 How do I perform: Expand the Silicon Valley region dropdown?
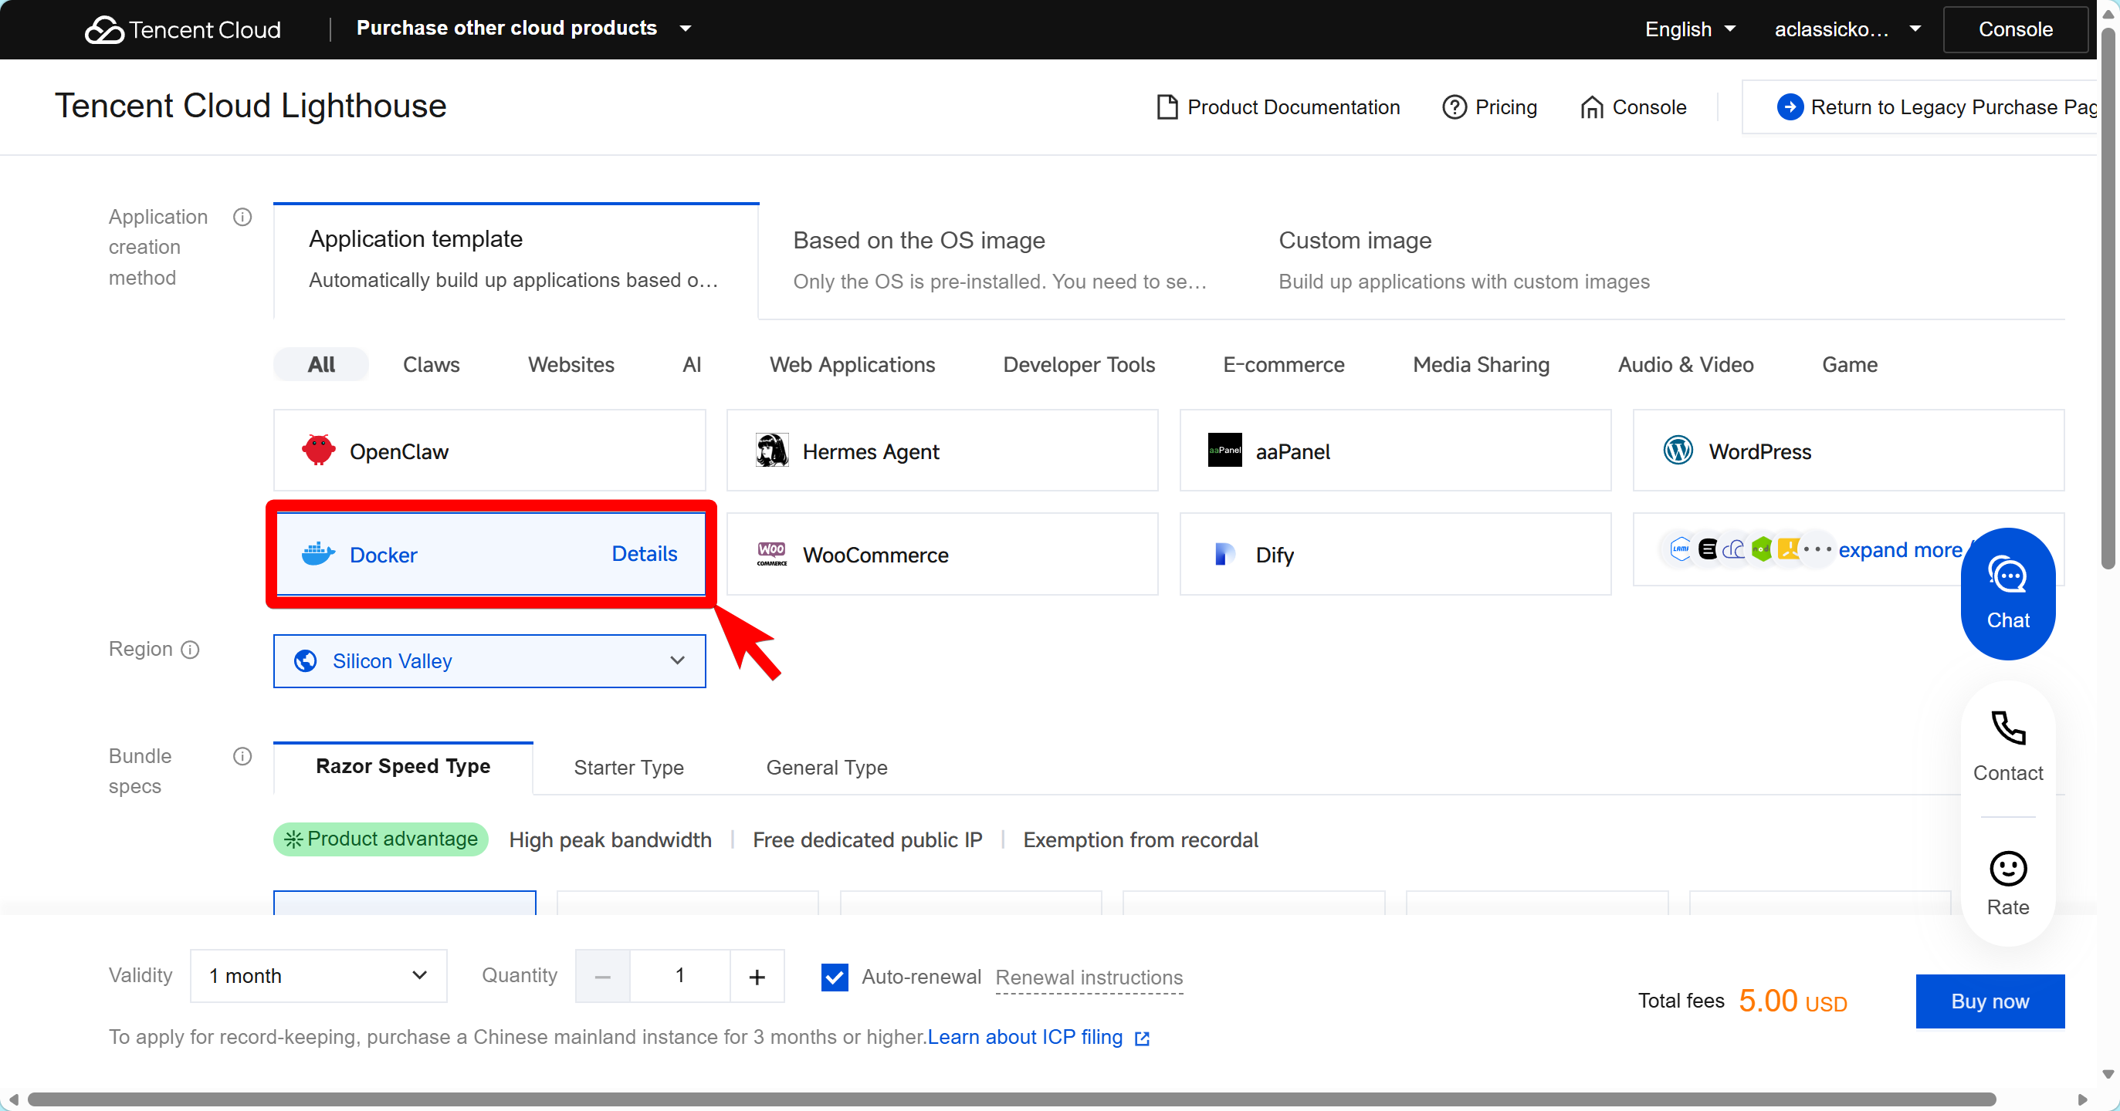click(x=489, y=660)
